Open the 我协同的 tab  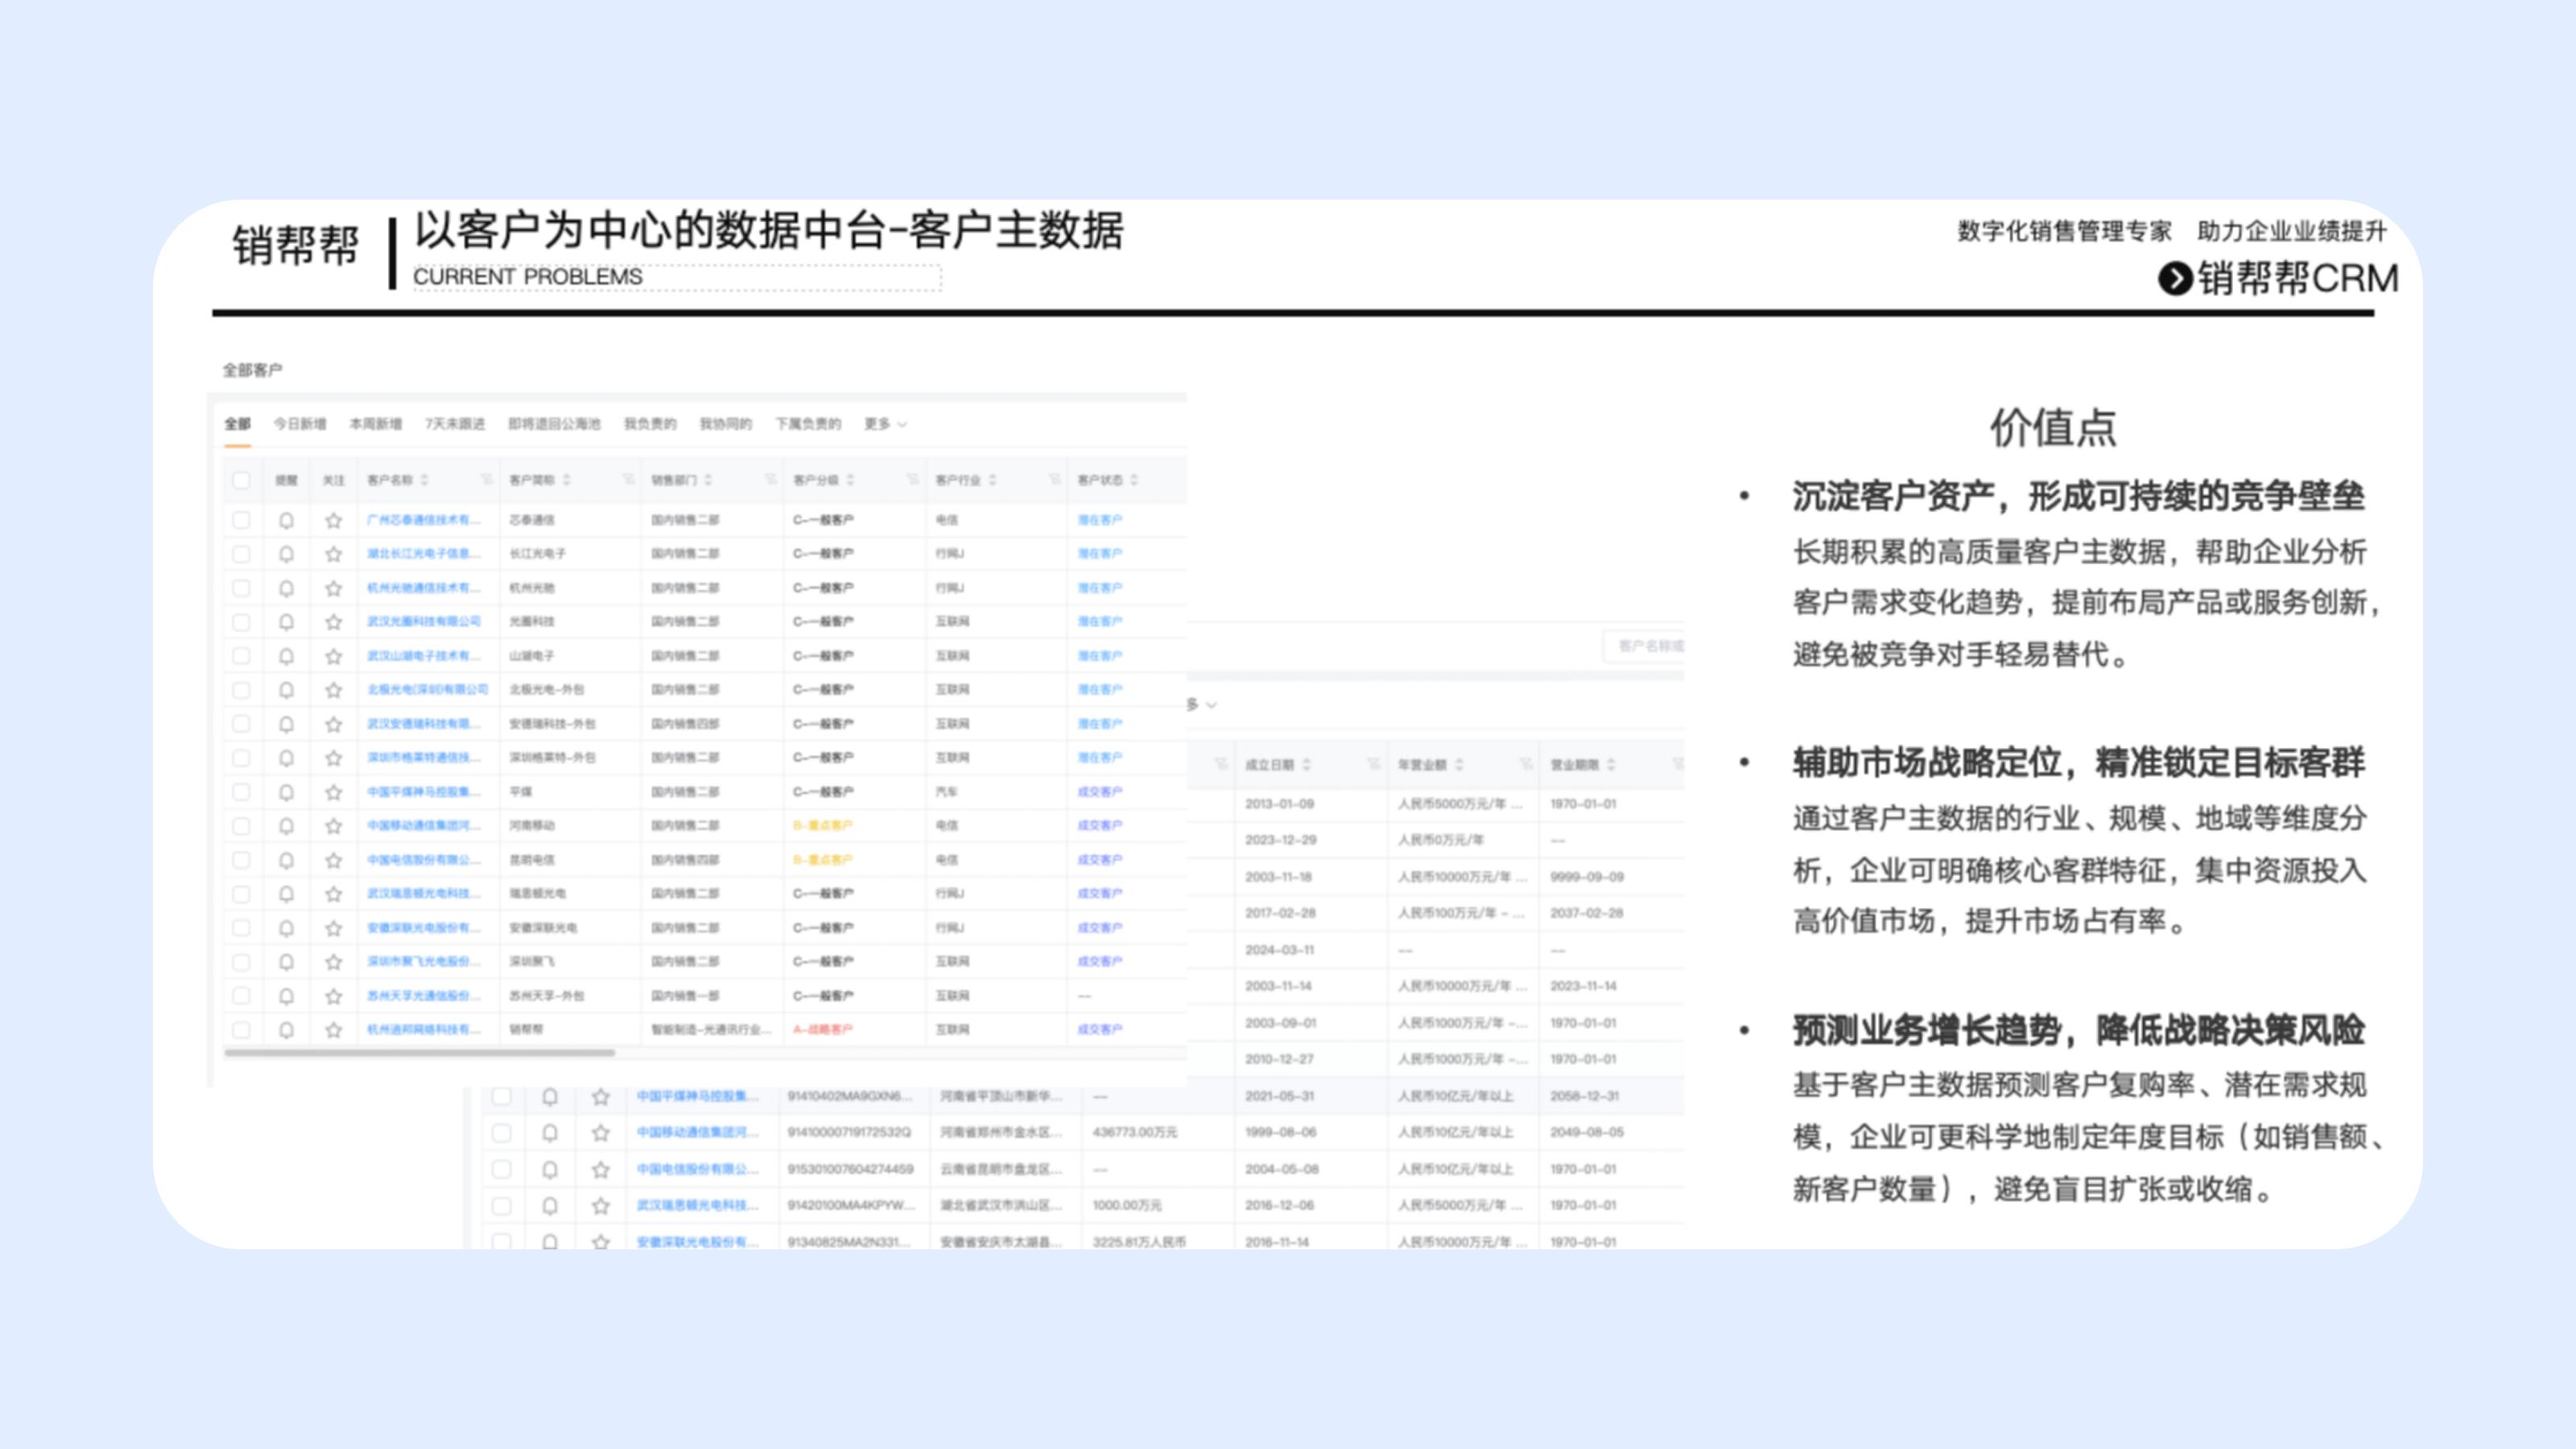[725, 424]
